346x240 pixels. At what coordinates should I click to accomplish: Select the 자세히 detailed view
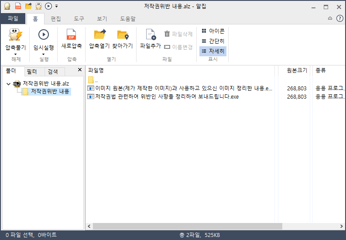[213, 51]
